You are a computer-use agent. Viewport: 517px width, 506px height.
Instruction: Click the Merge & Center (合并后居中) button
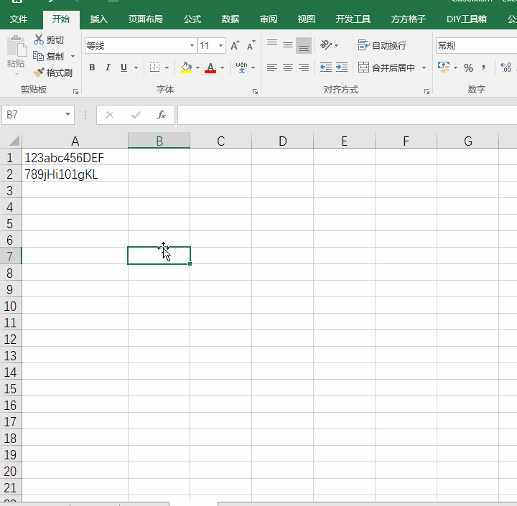coord(388,67)
